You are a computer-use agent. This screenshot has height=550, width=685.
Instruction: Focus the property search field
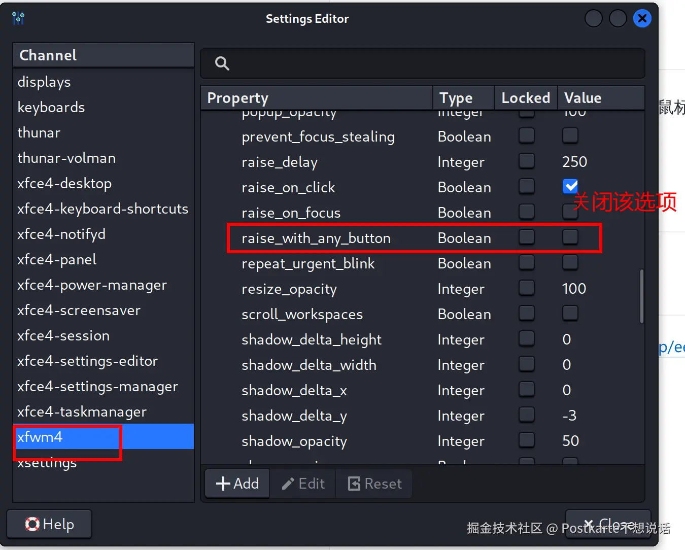click(x=431, y=63)
